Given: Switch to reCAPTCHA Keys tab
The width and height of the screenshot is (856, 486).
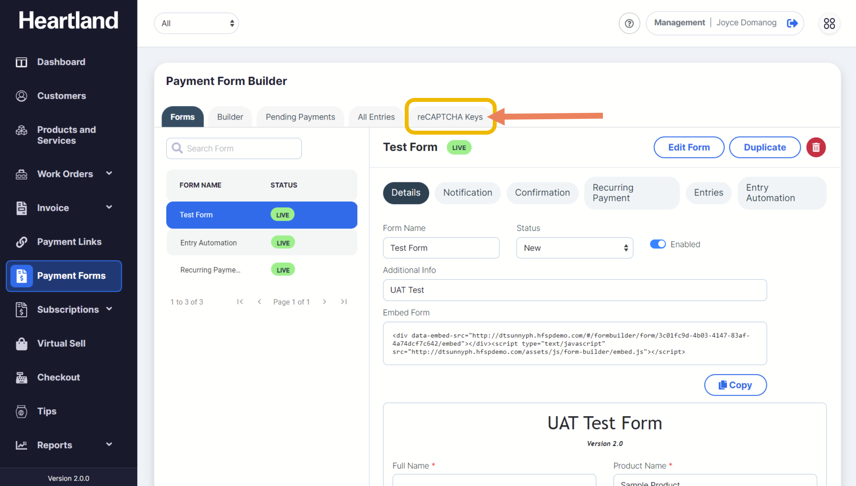Looking at the screenshot, I should pyautogui.click(x=450, y=117).
